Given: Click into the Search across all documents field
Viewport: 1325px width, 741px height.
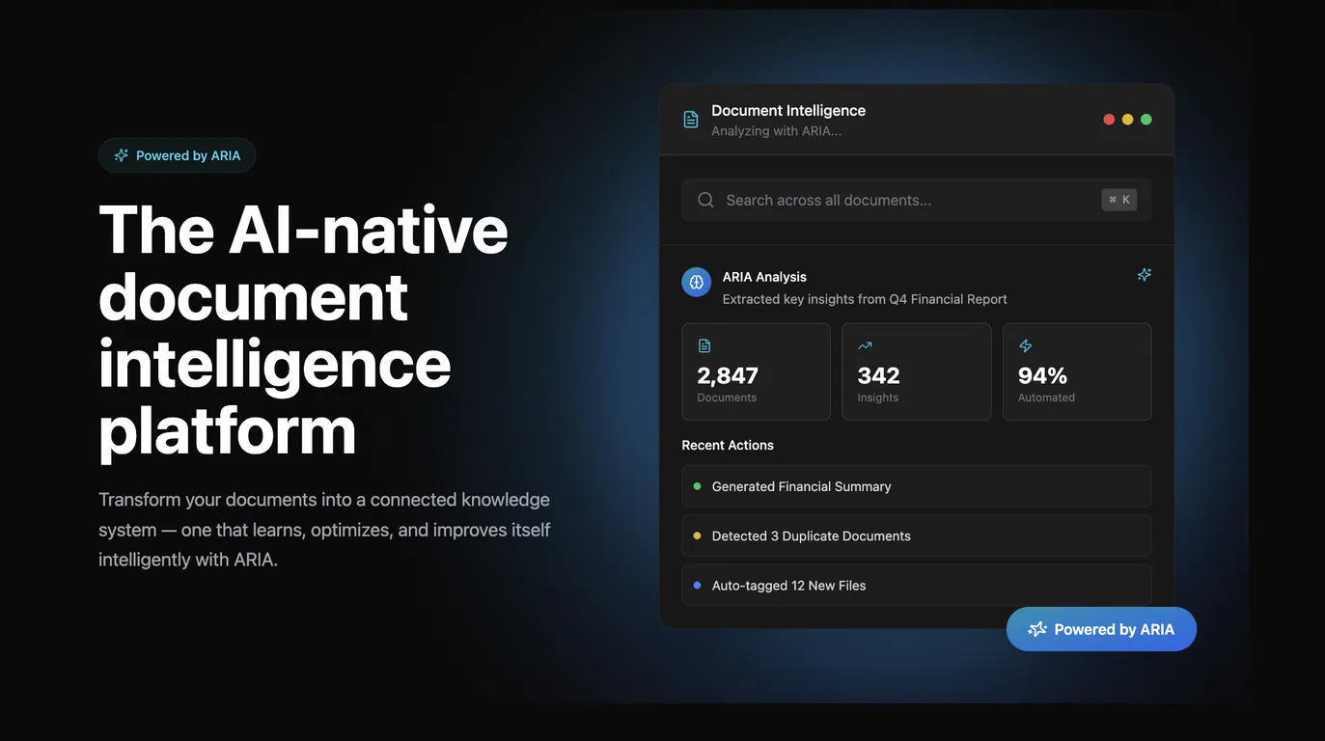Looking at the screenshot, I should (x=907, y=200).
